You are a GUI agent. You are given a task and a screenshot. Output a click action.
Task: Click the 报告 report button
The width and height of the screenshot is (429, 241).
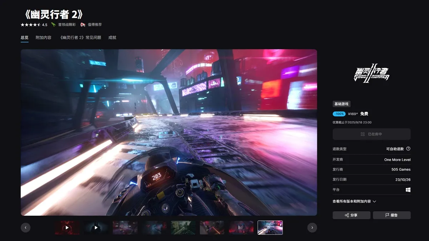tap(392, 215)
